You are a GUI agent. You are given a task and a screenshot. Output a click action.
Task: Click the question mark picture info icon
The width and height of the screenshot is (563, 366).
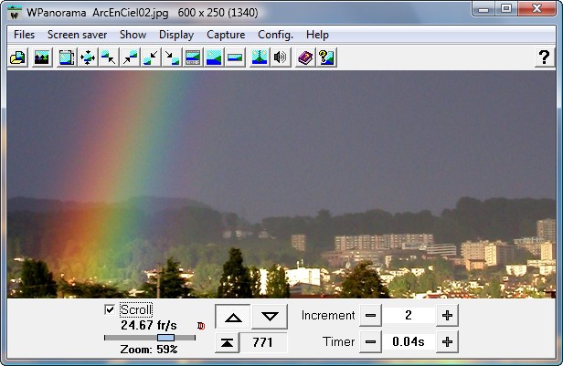(x=326, y=58)
